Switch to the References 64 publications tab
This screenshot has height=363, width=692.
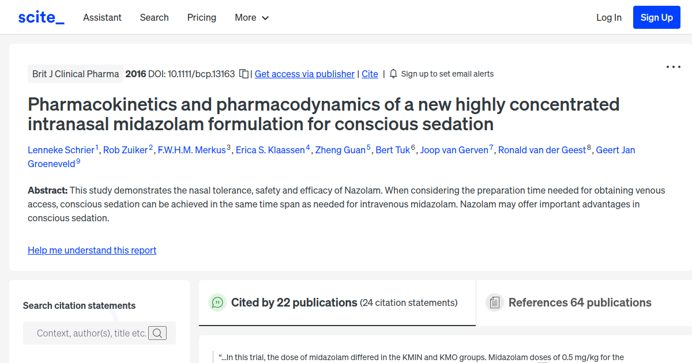click(x=580, y=302)
